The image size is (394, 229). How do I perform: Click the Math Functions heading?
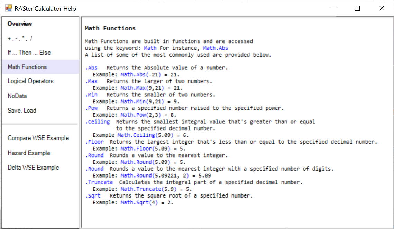pyautogui.click(x=110, y=28)
